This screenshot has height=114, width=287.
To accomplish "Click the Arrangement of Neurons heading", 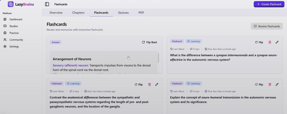I will point(72,59).
